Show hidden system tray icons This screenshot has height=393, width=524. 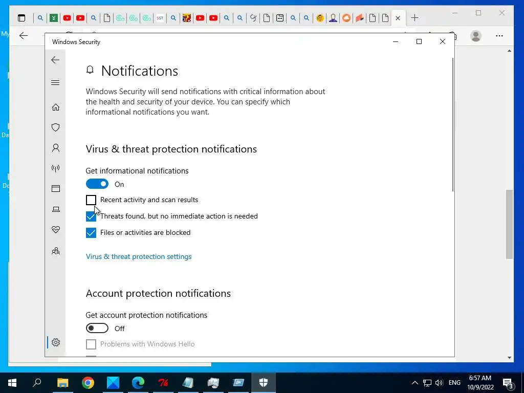pos(414,383)
